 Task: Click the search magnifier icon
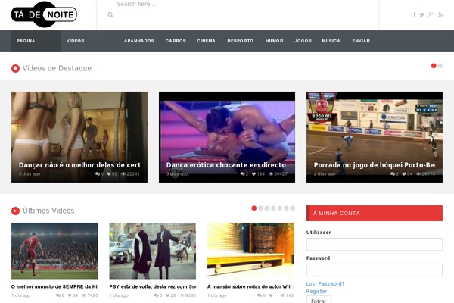pos(110,14)
